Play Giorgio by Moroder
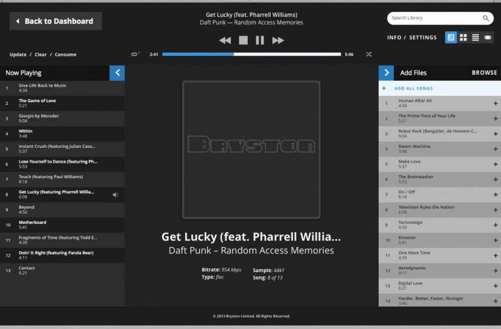 [x=62, y=118]
